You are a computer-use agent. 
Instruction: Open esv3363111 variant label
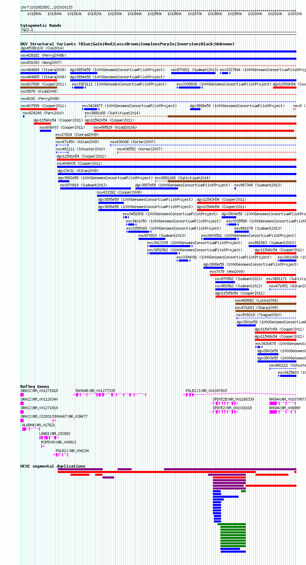click(119, 84)
